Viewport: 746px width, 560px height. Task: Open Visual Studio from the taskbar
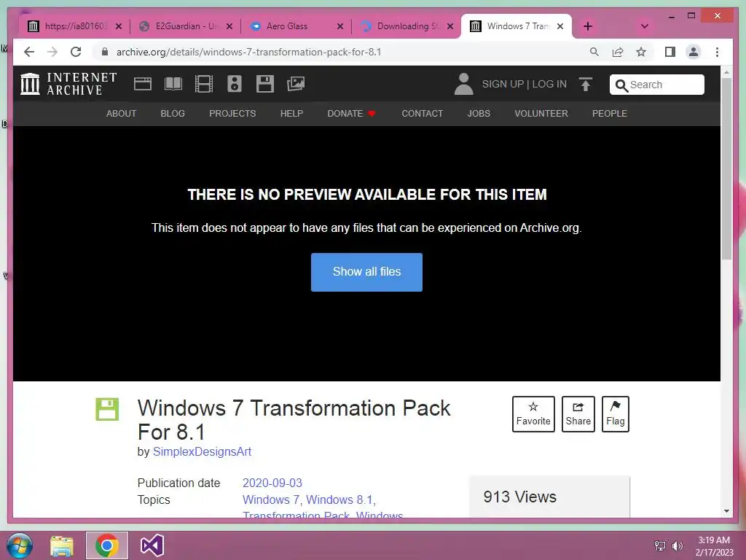click(x=152, y=545)
